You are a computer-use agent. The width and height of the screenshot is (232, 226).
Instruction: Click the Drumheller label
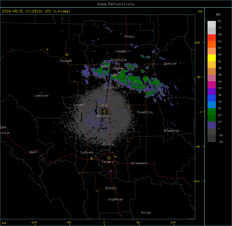172,131
